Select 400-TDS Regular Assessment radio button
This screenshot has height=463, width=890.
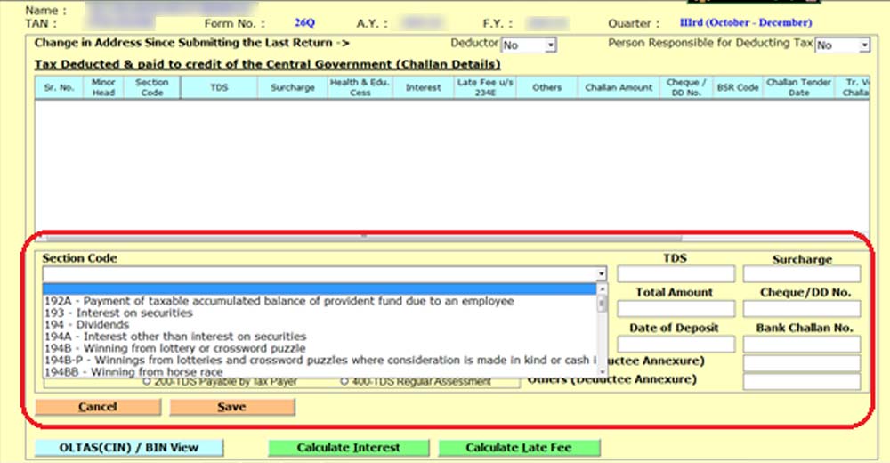click(344, 382)
